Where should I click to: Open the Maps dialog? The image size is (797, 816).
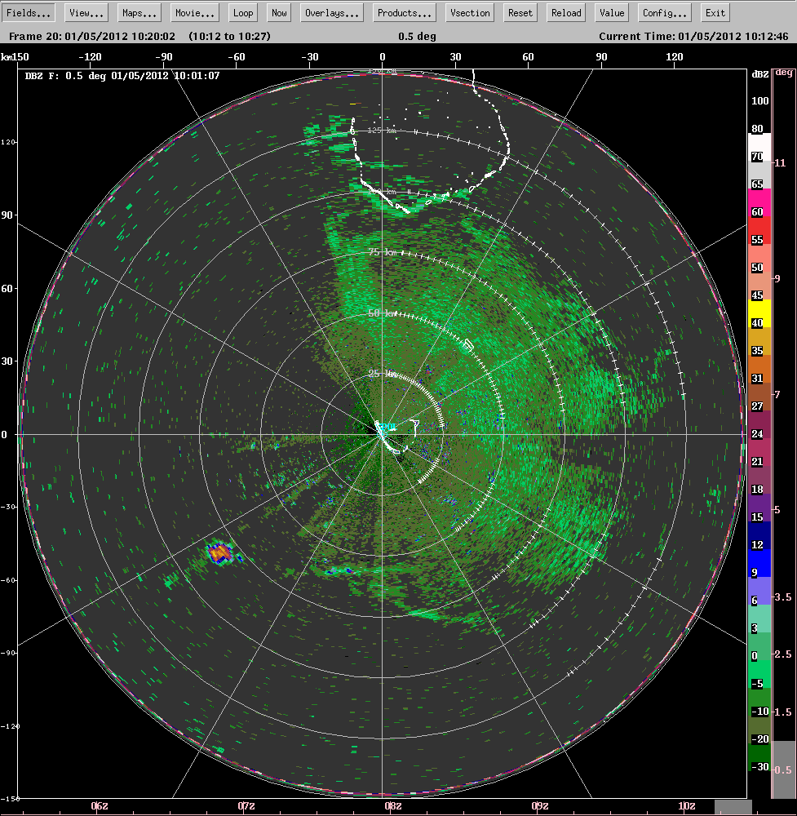click(x=139, y=12)
